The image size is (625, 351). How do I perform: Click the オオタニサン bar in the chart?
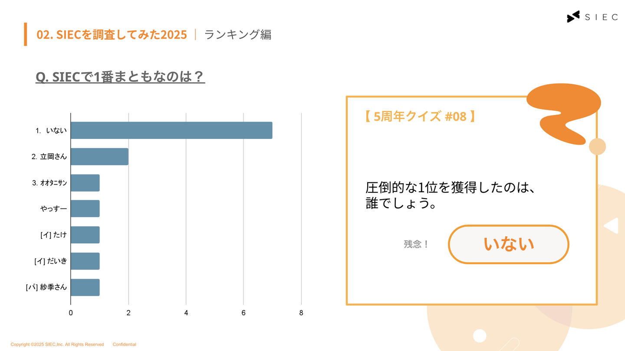85,183
